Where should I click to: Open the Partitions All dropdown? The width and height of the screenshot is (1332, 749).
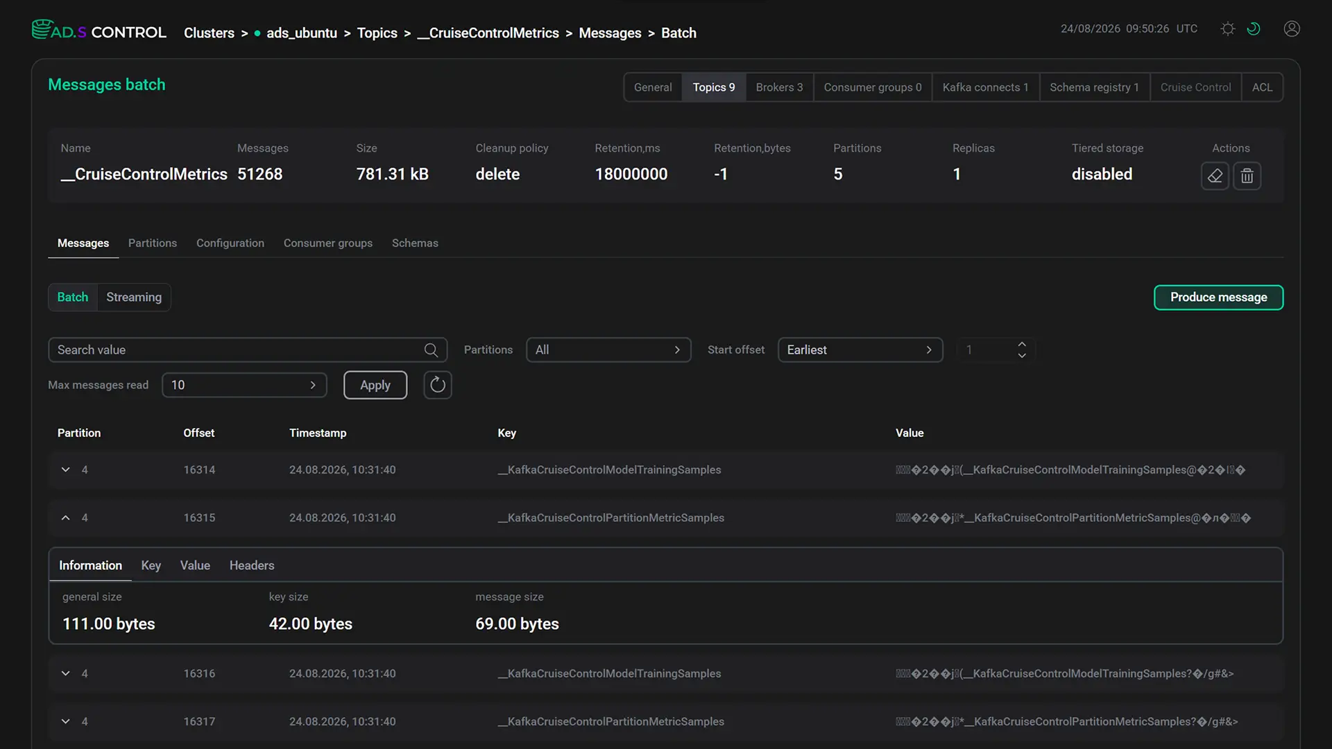point(608,350)
